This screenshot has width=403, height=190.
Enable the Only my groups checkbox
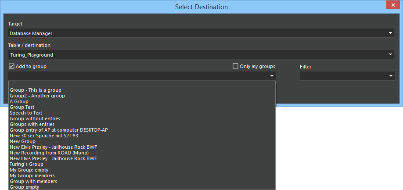(236, 66)
